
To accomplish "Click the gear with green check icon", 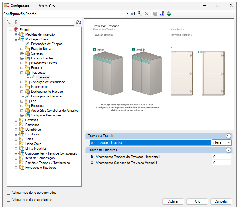I will tap(169, 14).
